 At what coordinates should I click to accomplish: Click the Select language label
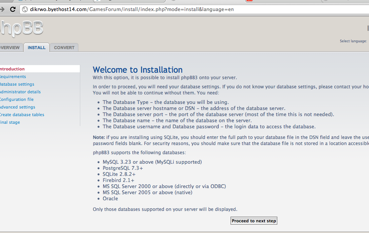coord(353,41)
